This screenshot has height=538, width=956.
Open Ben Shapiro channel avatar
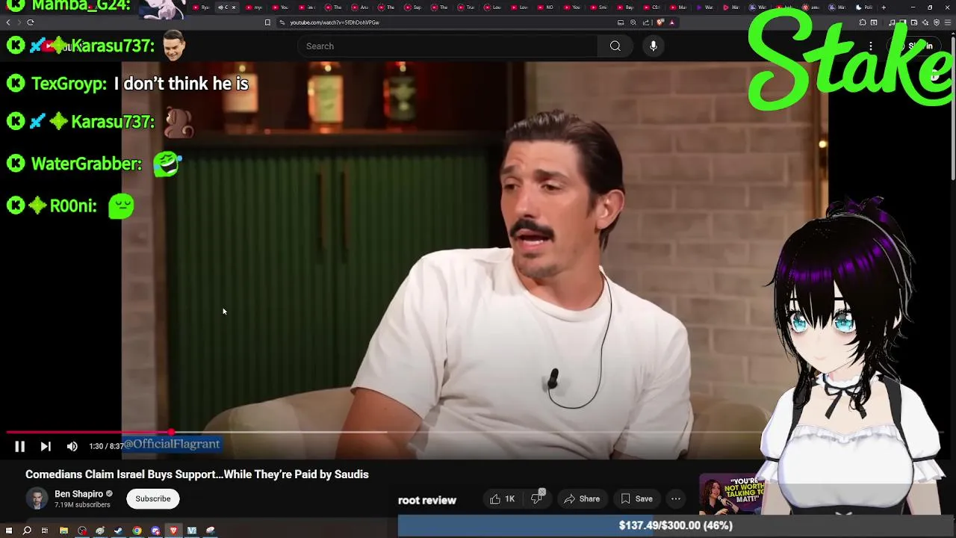tap(37, 498)
